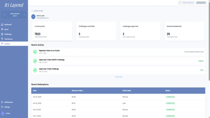Viewport: 210px width, 118px height.
Task: Click the Demo User avatar icon
Action: [33, 17]
